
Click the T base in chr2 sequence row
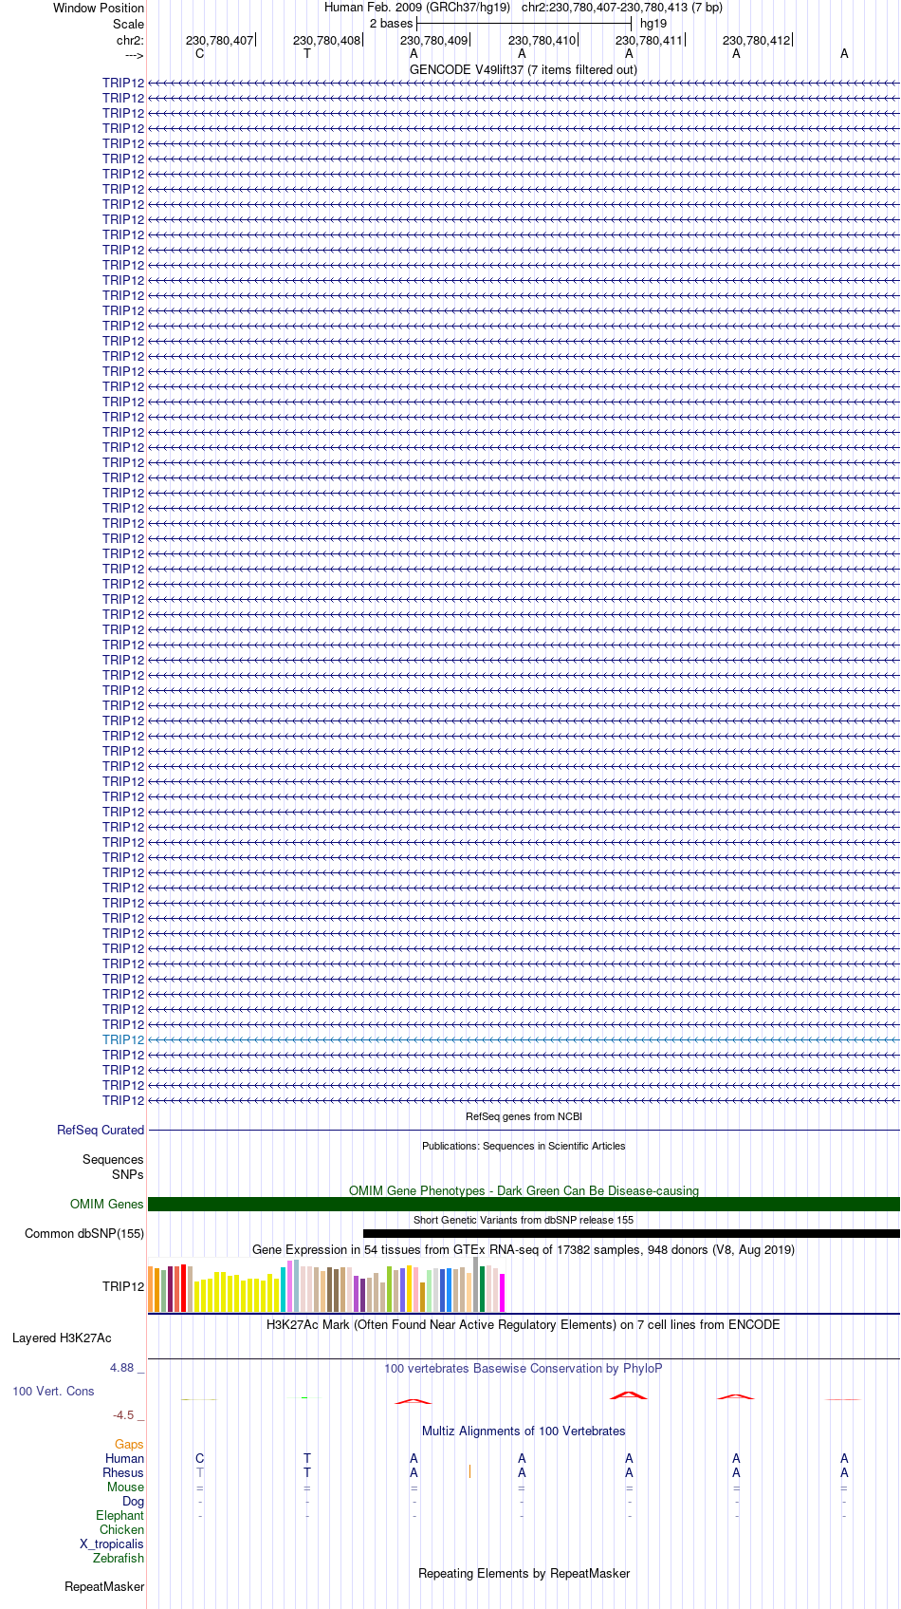(307, 54)
